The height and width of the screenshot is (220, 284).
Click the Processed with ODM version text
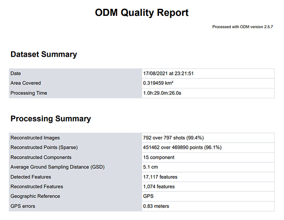(x=243, y=27)
